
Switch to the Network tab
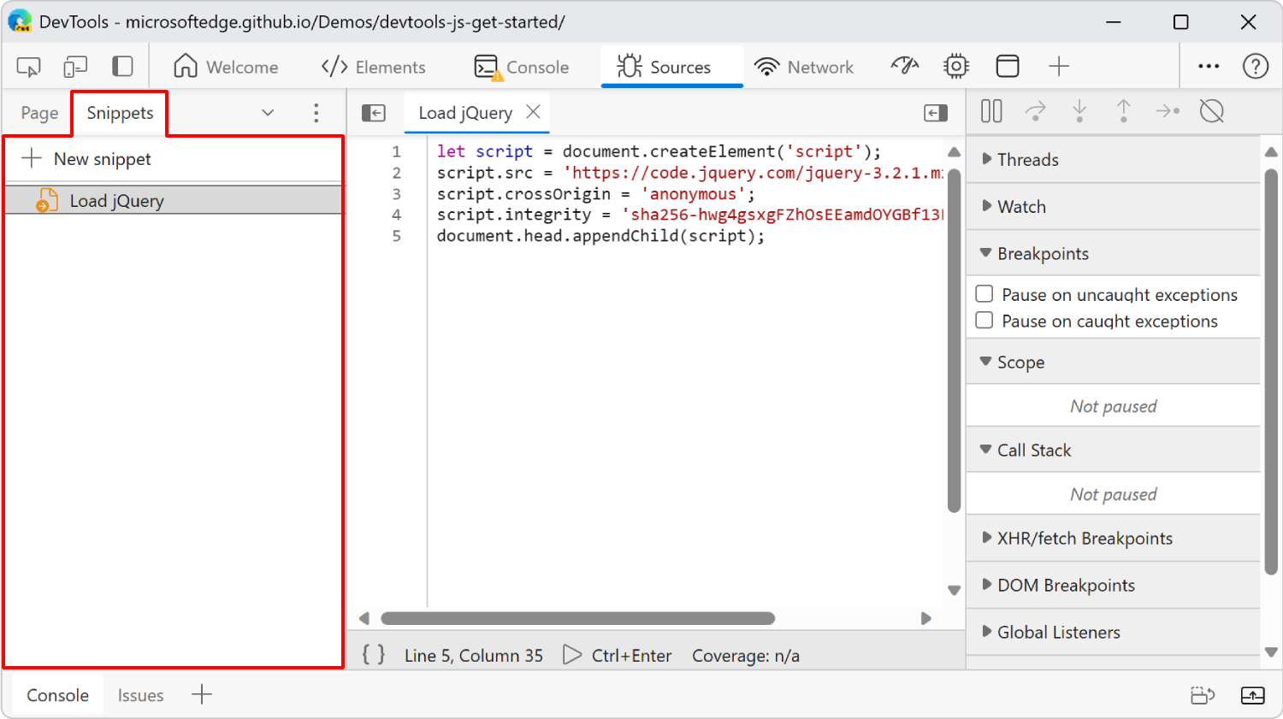(806, 66)
